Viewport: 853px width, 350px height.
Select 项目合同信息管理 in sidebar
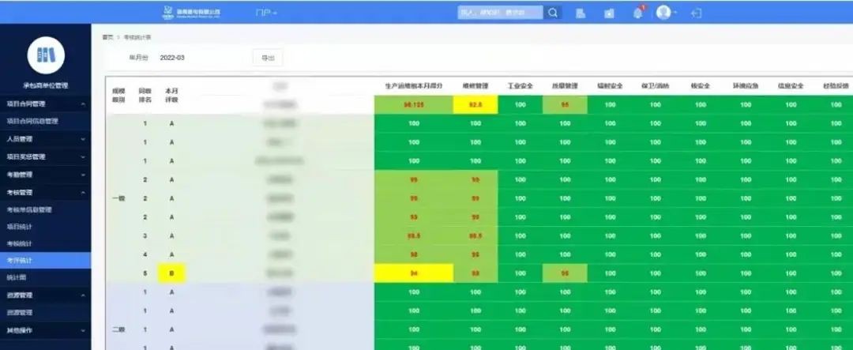tap(32, 121)
